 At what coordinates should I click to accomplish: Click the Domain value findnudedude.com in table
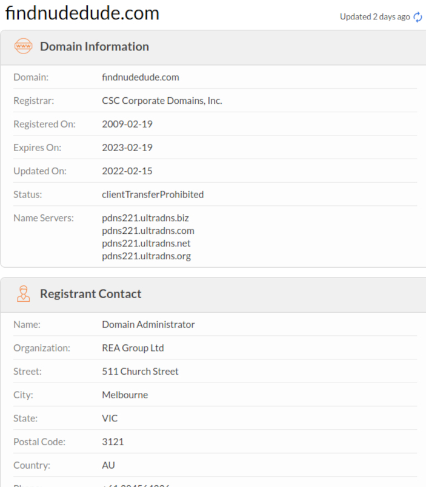140,77
